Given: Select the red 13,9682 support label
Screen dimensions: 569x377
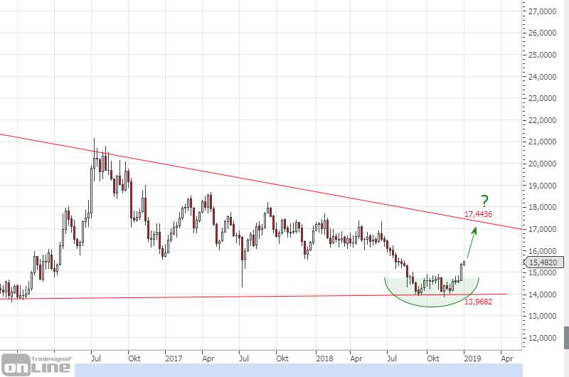Looking at the screenshot, I should (x=479, y=302).
